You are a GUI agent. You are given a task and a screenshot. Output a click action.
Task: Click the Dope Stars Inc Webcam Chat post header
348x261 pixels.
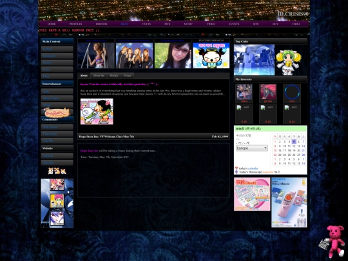click(x=106, y=137)
